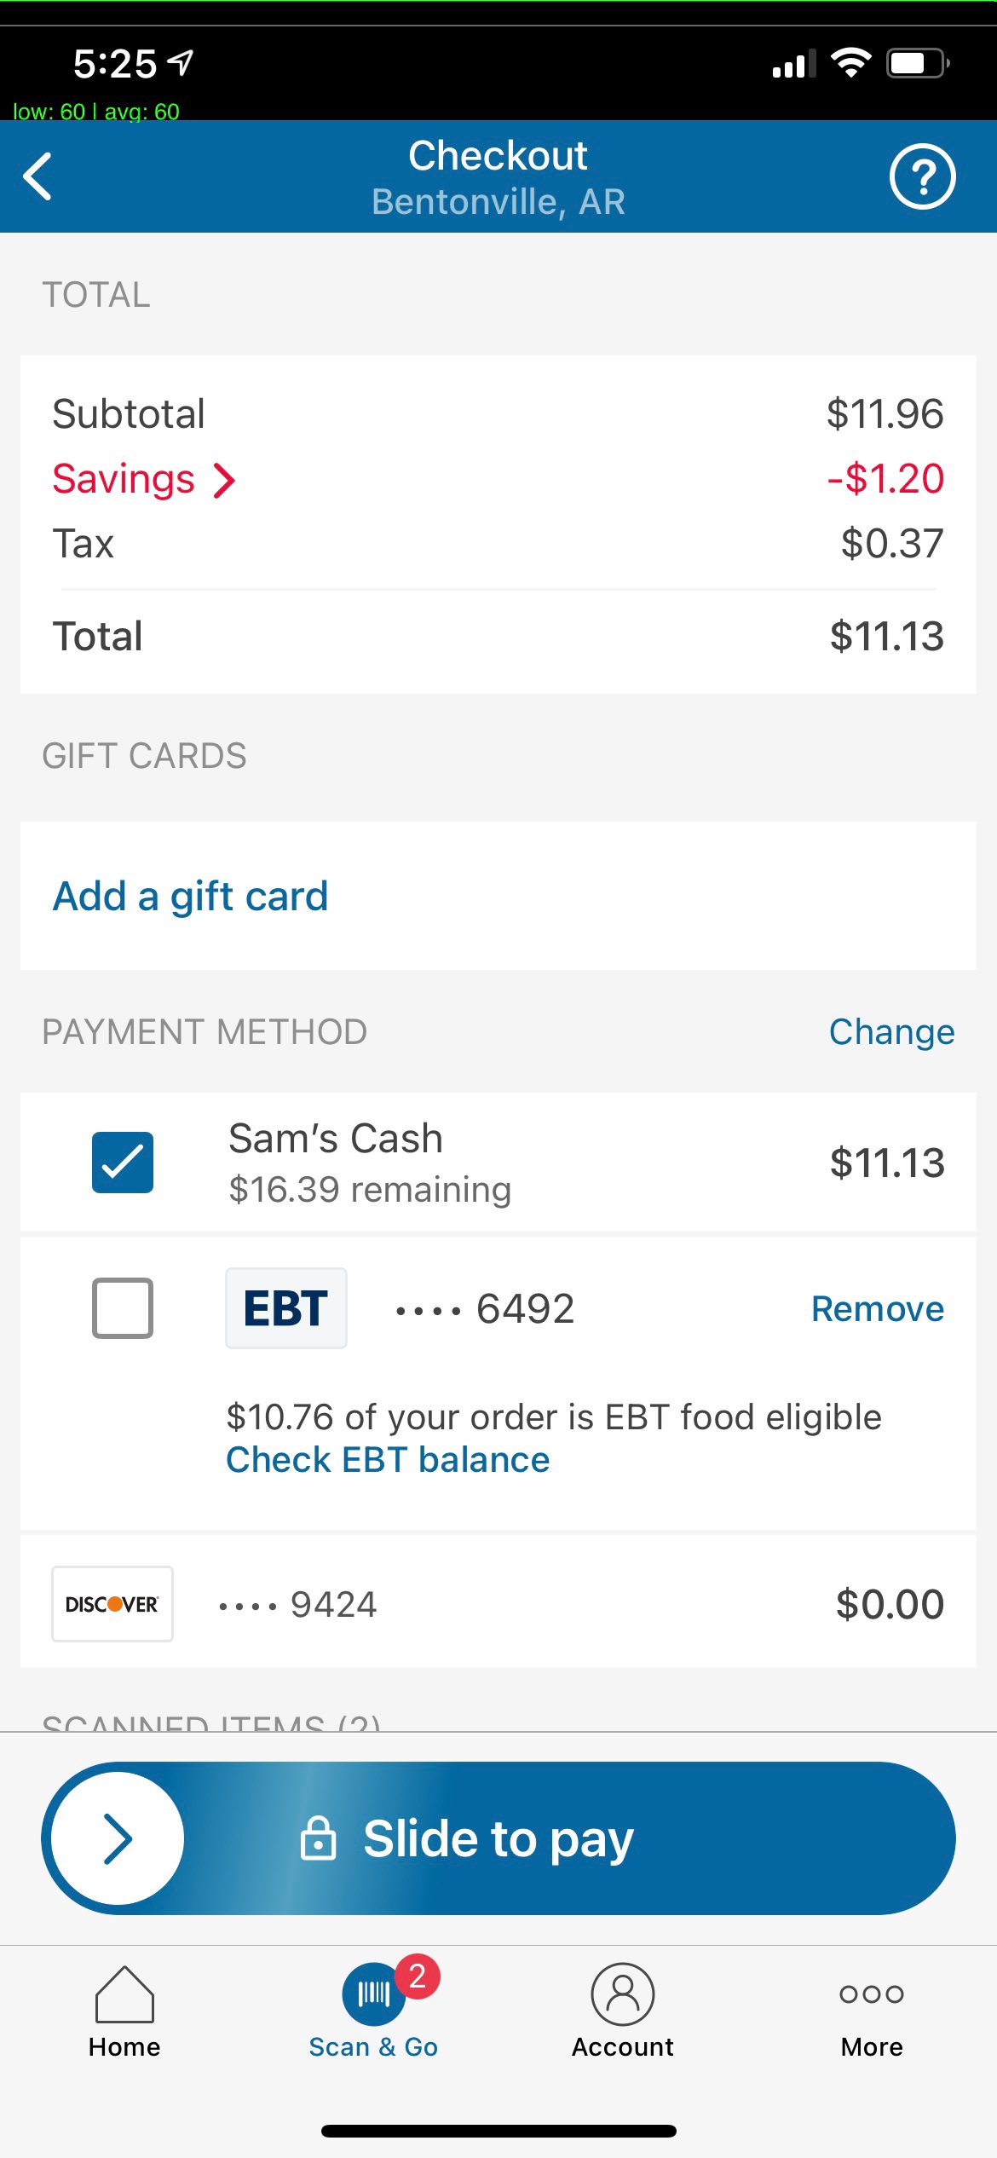Tap the back arrow in Checkout header

[38, 176]
